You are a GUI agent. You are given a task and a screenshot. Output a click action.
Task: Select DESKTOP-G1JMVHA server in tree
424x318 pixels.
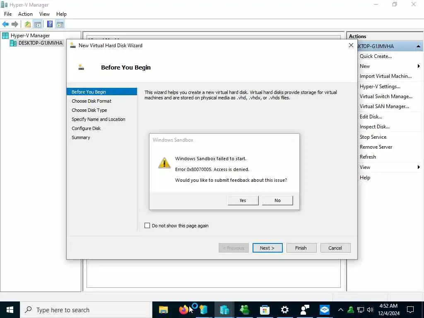coord(40,43)
